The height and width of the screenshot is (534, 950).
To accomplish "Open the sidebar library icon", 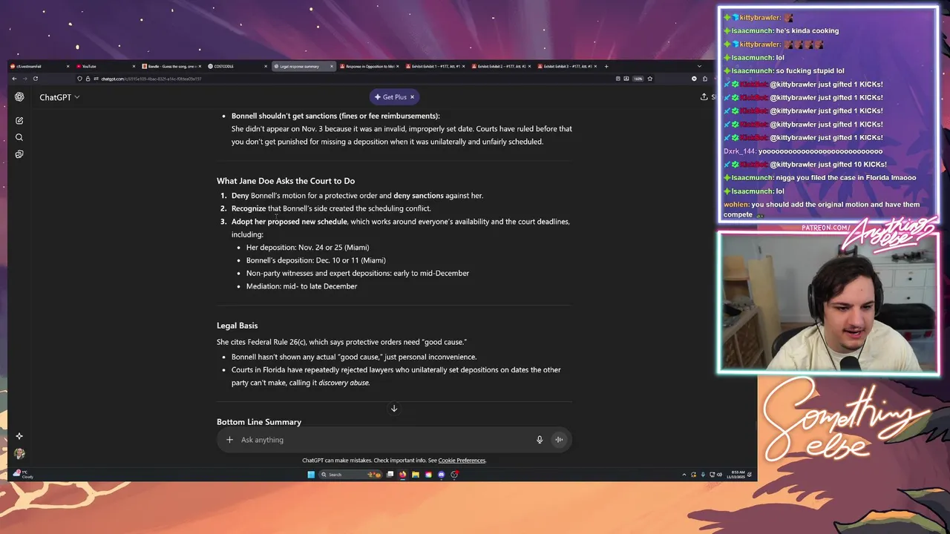I will (x=19, y=154).
